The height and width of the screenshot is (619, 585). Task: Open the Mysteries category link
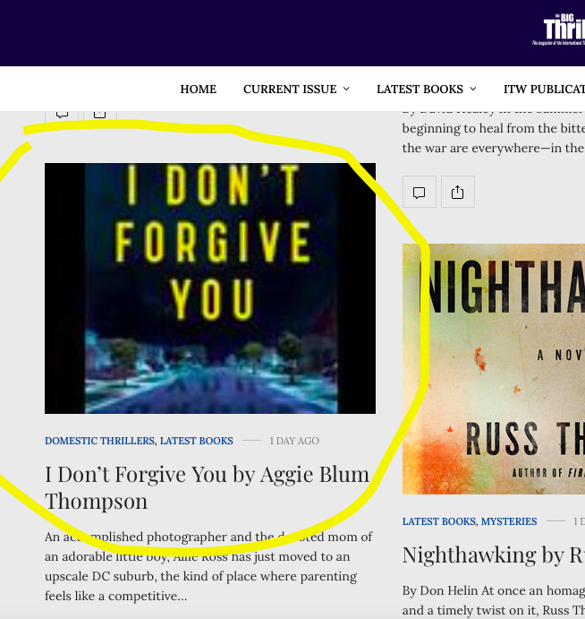click(509, 521)
